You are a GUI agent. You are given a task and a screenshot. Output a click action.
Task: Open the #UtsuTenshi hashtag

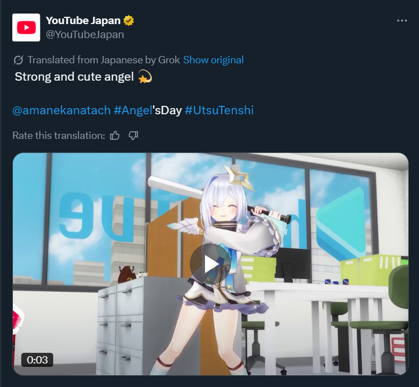(x=219, y=110)
